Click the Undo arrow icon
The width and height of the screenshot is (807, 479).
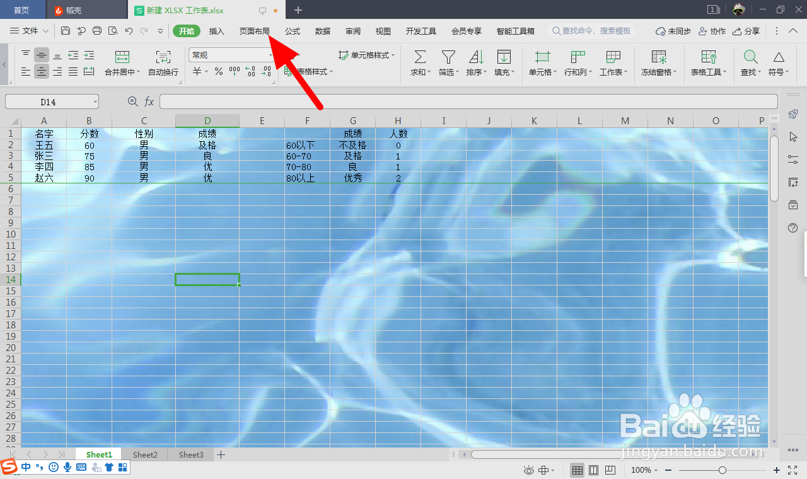129,31
